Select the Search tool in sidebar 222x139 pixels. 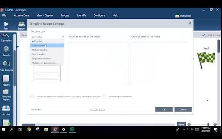(x=6, y=49)
